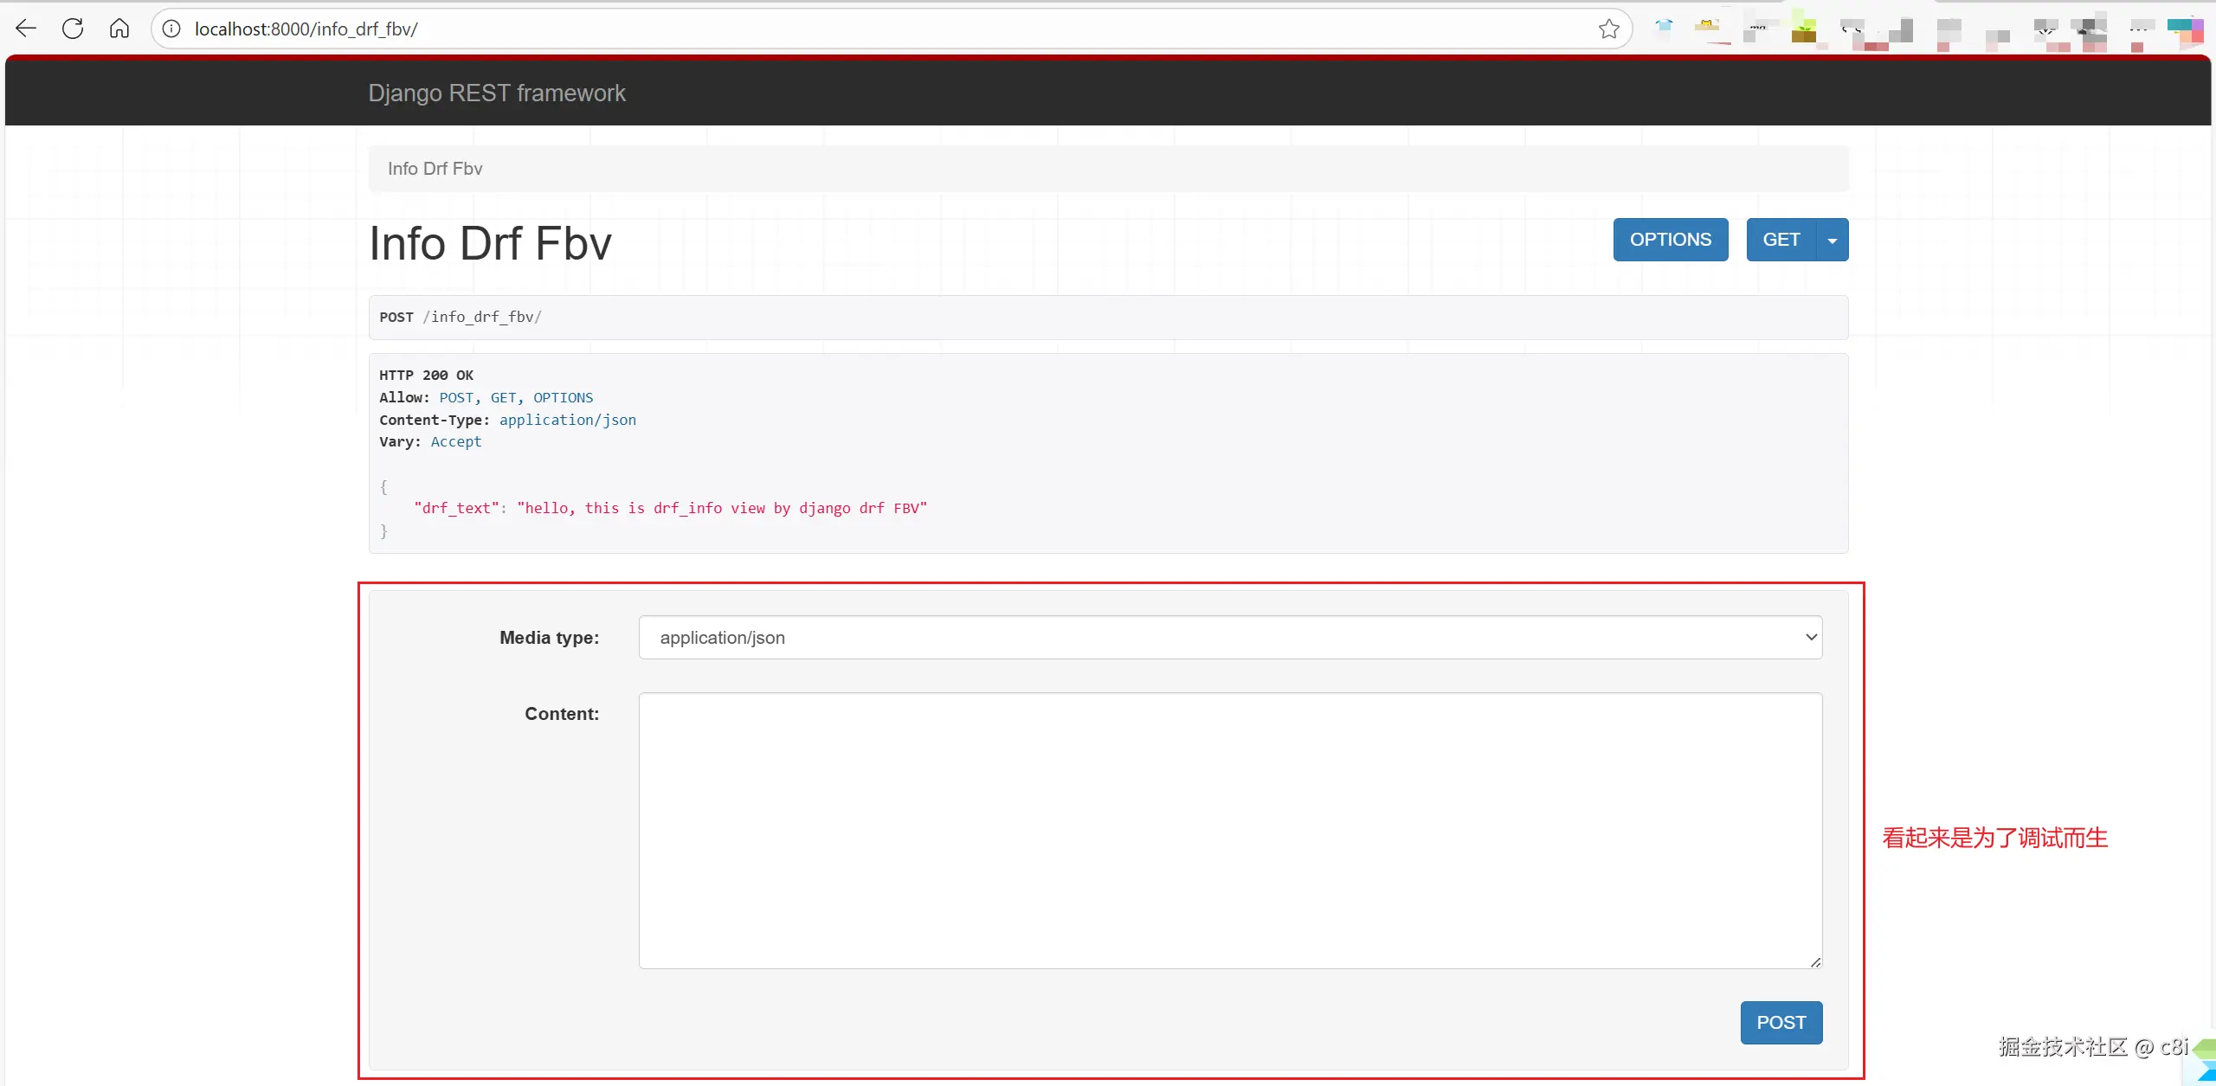The height and width of the screenshot is (1086, 2216).
Task: Open the Media type application/json dropdown
Action: click(x=1230, y=637)
